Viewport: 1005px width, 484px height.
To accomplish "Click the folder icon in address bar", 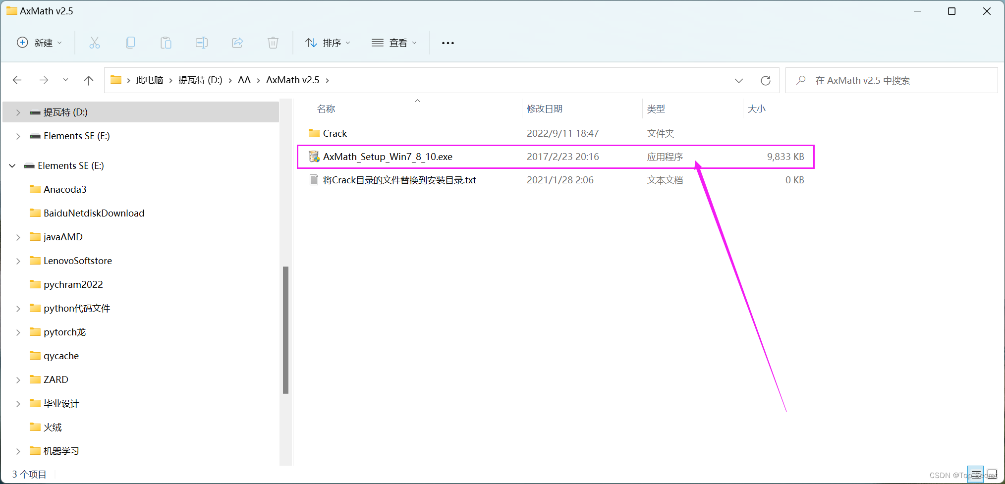I will [x=116, y=80].
